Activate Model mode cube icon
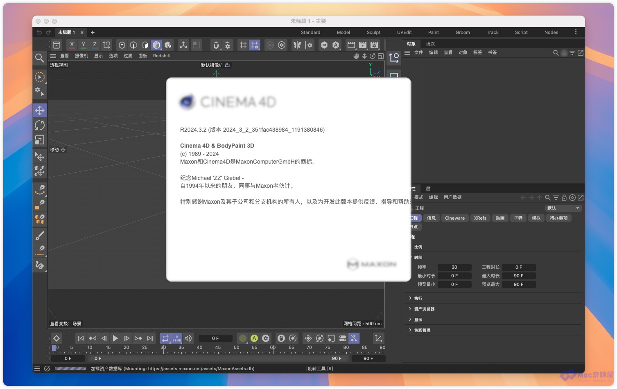The height and width of the screenshot is (389, 617). click(156, 45)
